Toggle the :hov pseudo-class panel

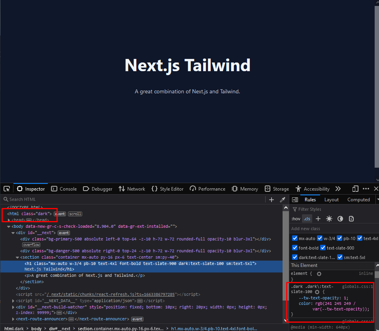[x=296, y=218]
